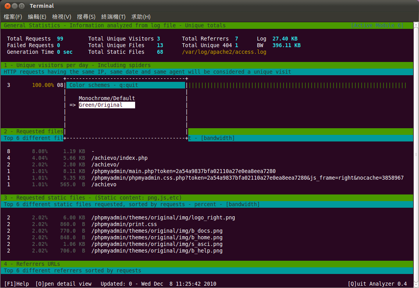Select module 3 Requested static files header
Screen dimensions: 419x288
point(207,198)
